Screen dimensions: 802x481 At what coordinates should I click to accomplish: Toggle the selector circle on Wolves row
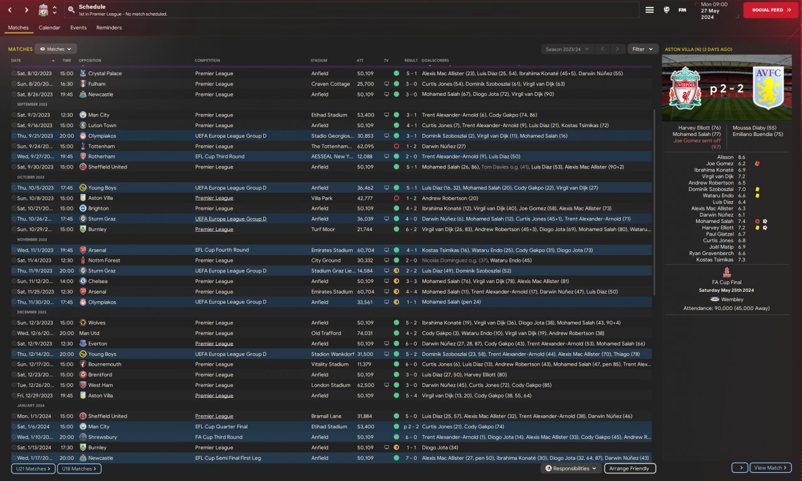14,323
